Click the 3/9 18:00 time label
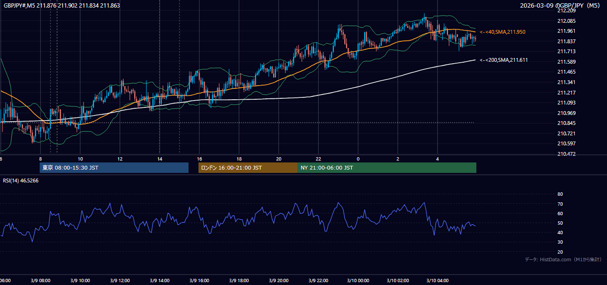This screenshot has height=285, width=607. tap(239, 281)
